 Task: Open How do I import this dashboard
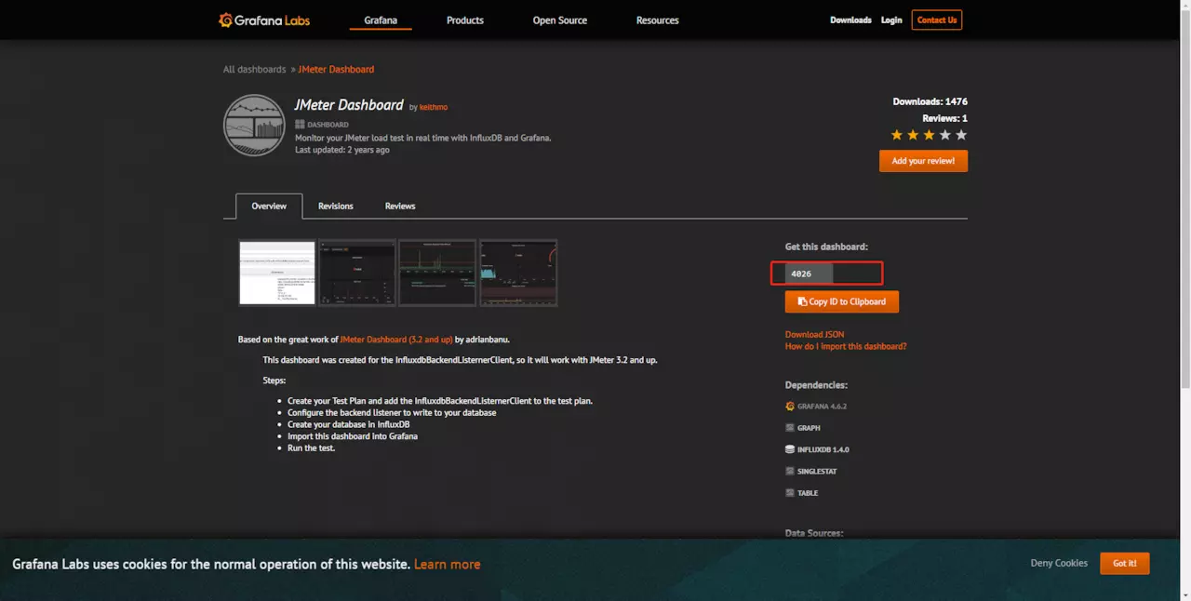click(846, 346)
